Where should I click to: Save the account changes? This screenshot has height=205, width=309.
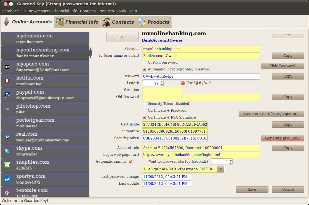tap(252, 190)
